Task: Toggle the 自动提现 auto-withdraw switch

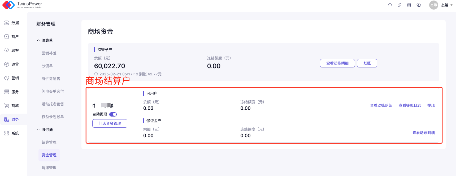Action: [x=113, y=114]
